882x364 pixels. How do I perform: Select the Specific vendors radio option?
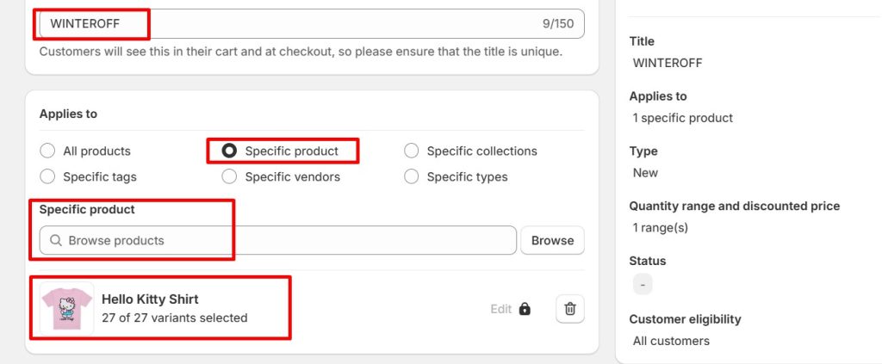click(229, 177)
